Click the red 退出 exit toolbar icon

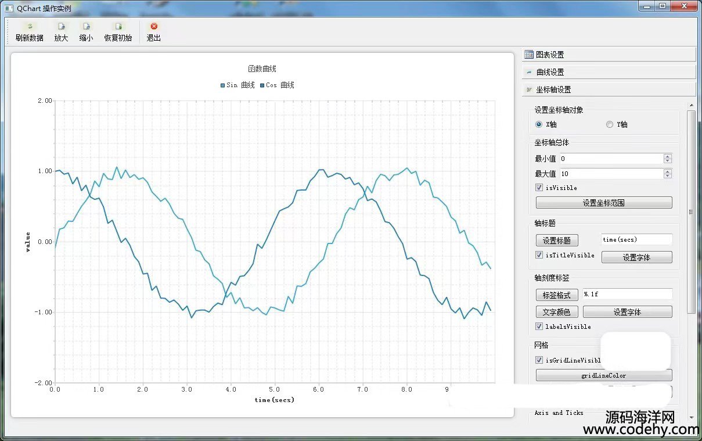coord(153,26)
